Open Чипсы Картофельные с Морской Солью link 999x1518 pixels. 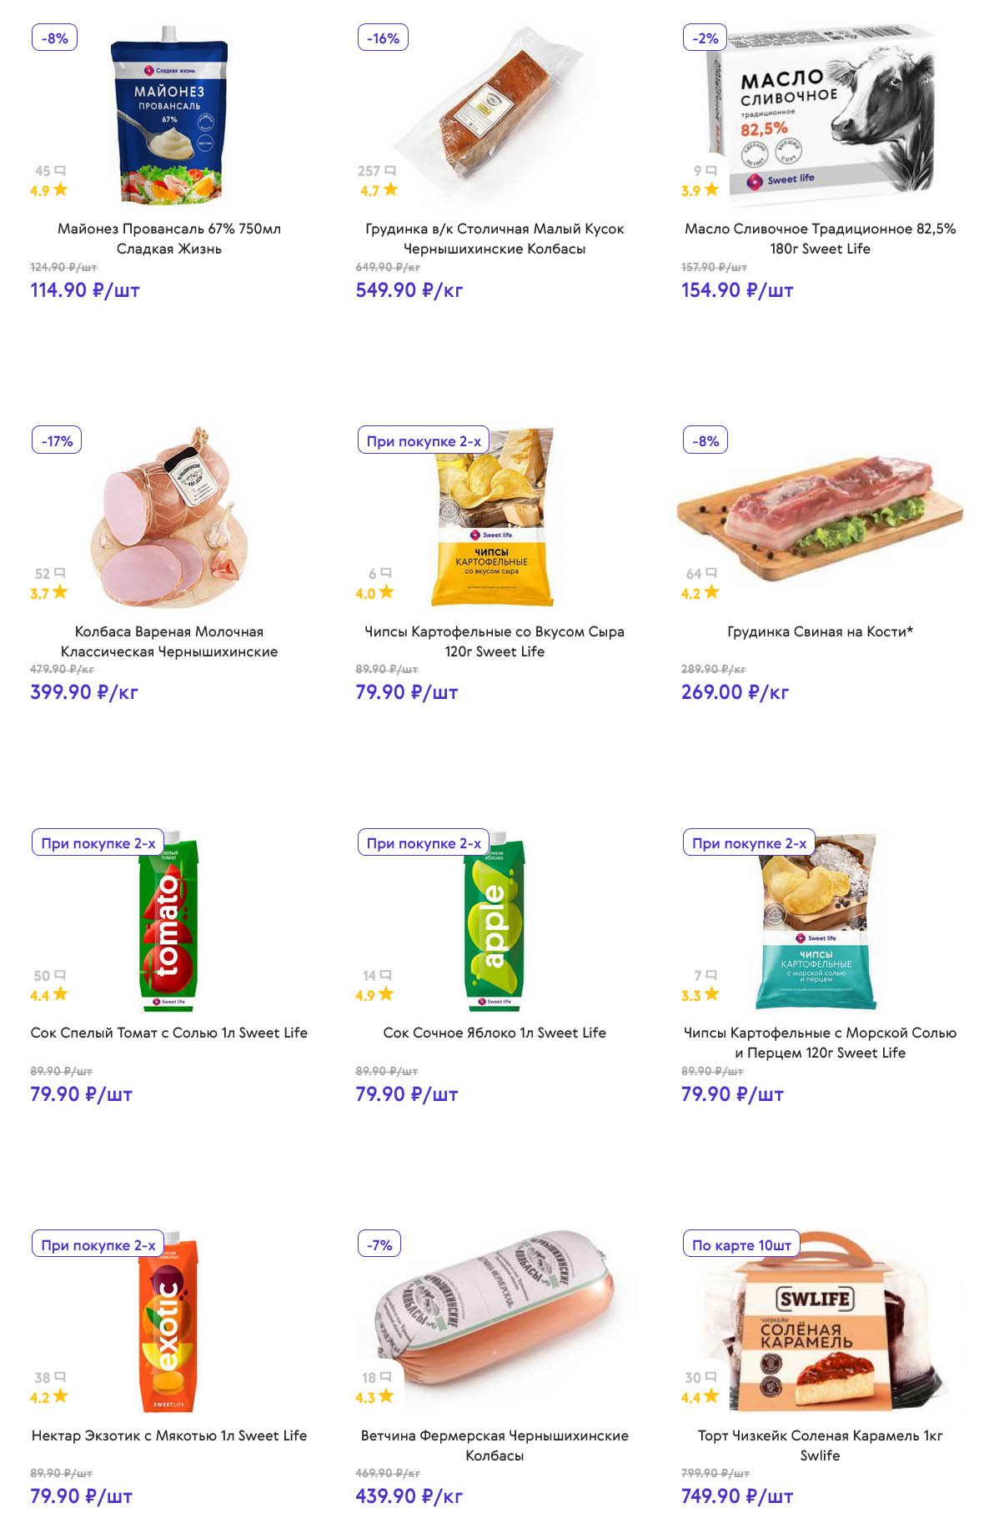point(820,1043)
